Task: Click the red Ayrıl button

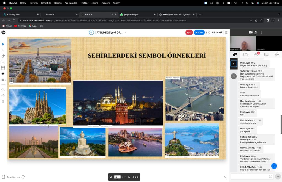Action: (x=189, y=32)
